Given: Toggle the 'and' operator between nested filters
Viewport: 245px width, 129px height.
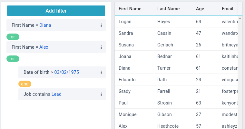Looking at the screenshot, I should 25,84.
